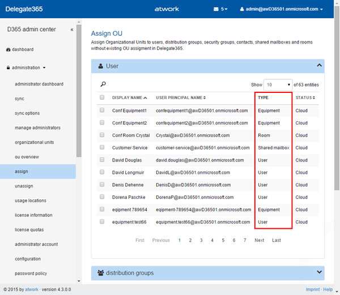Collapse the sidebar with the double chevron icon

click(x=71, y=29)
